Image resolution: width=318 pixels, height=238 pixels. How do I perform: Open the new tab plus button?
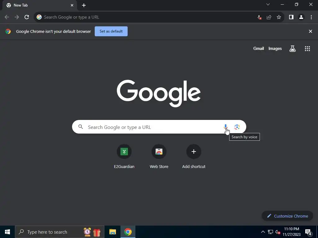coord(84,5)
